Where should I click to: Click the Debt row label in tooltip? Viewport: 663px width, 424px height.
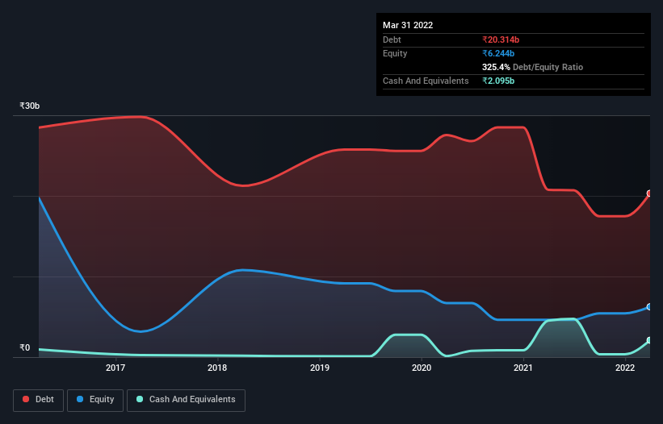392,39
